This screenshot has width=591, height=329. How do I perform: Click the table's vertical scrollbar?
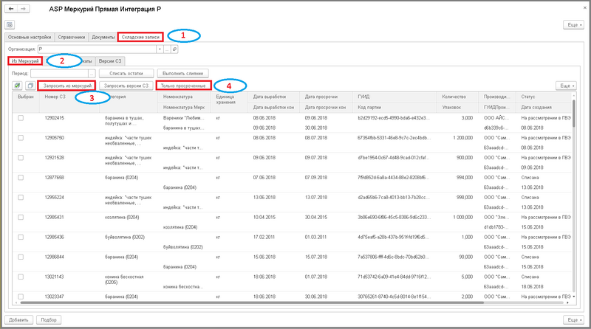pyautogui.click(x=574, y=113)
